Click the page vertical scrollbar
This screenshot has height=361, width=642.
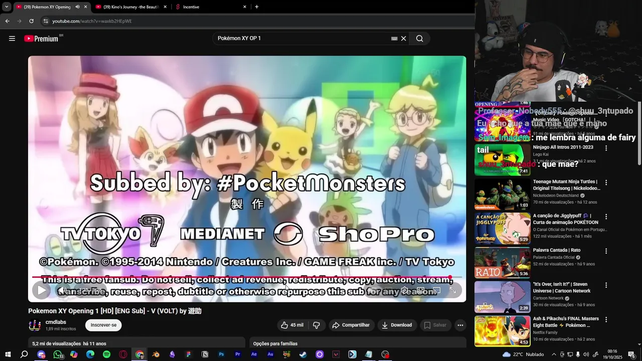click(x=639, y=134)
